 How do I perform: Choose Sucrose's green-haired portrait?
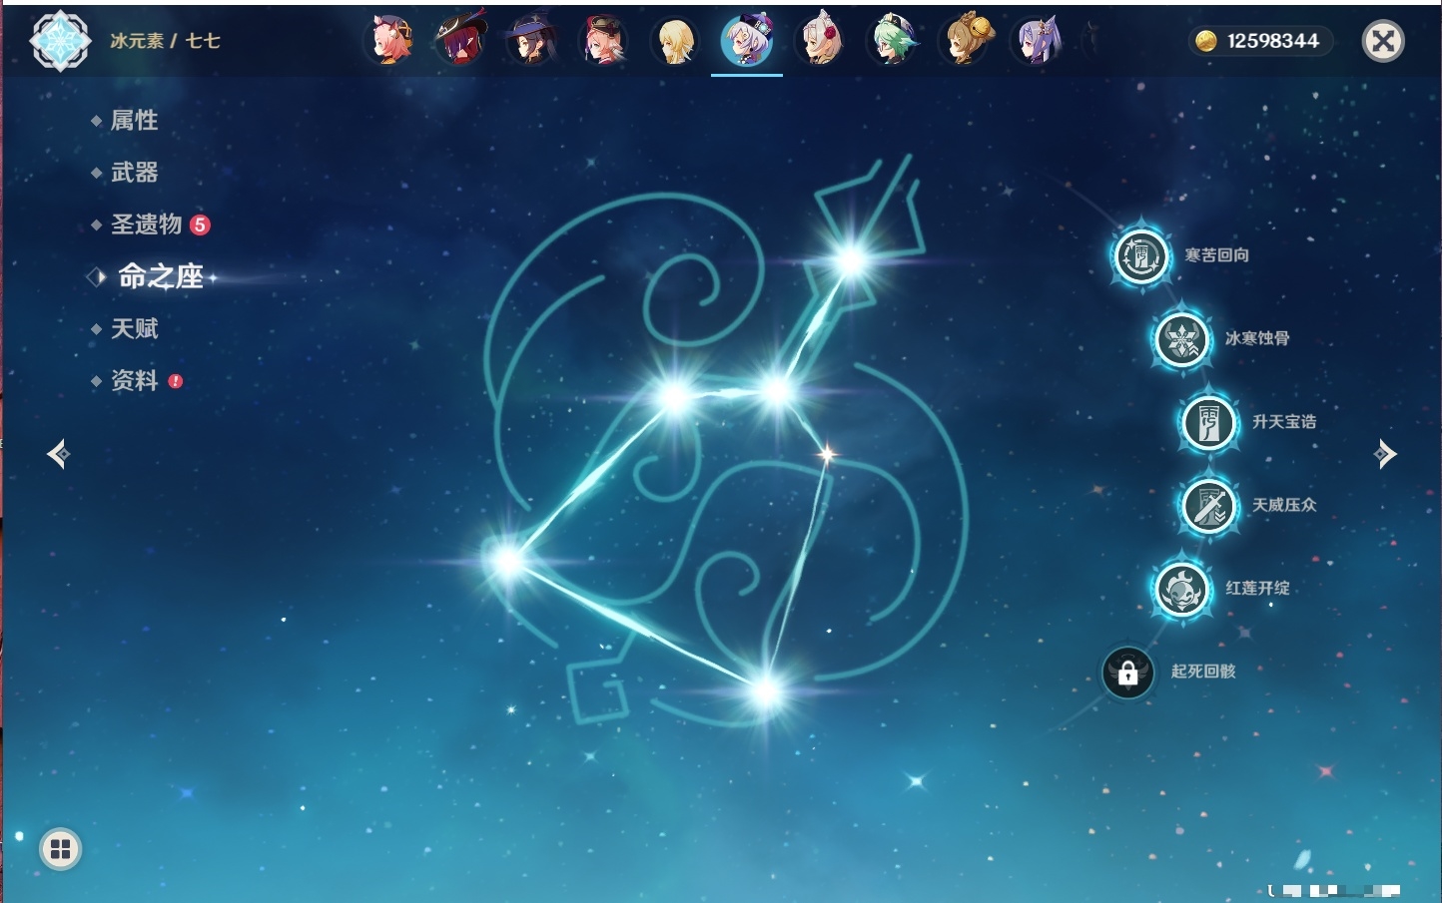point(892,41)
